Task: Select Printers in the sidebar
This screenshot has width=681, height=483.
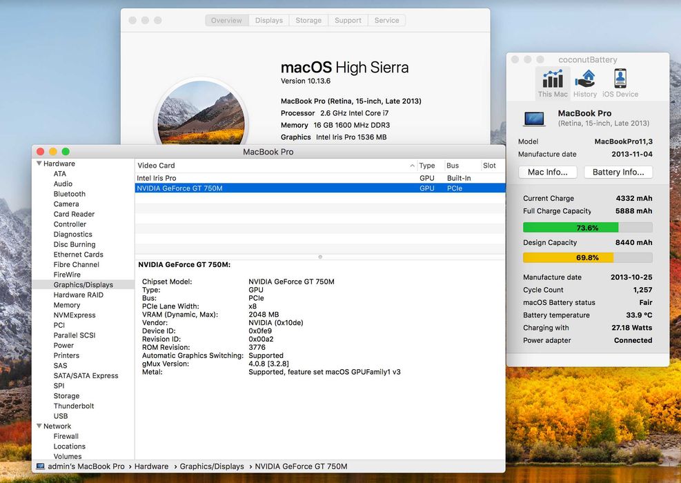Action: point(66,355)
